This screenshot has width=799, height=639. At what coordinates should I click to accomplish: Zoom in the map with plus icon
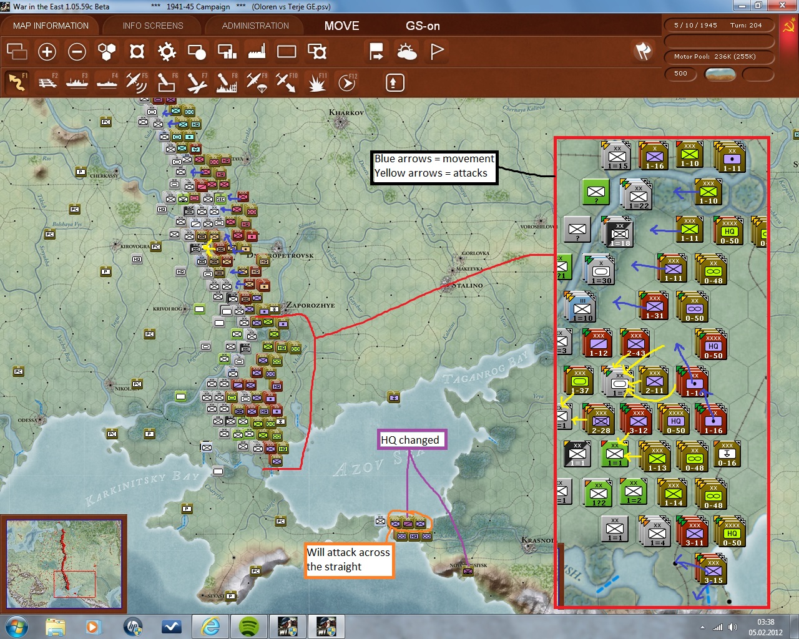click(x=47, y=51)
